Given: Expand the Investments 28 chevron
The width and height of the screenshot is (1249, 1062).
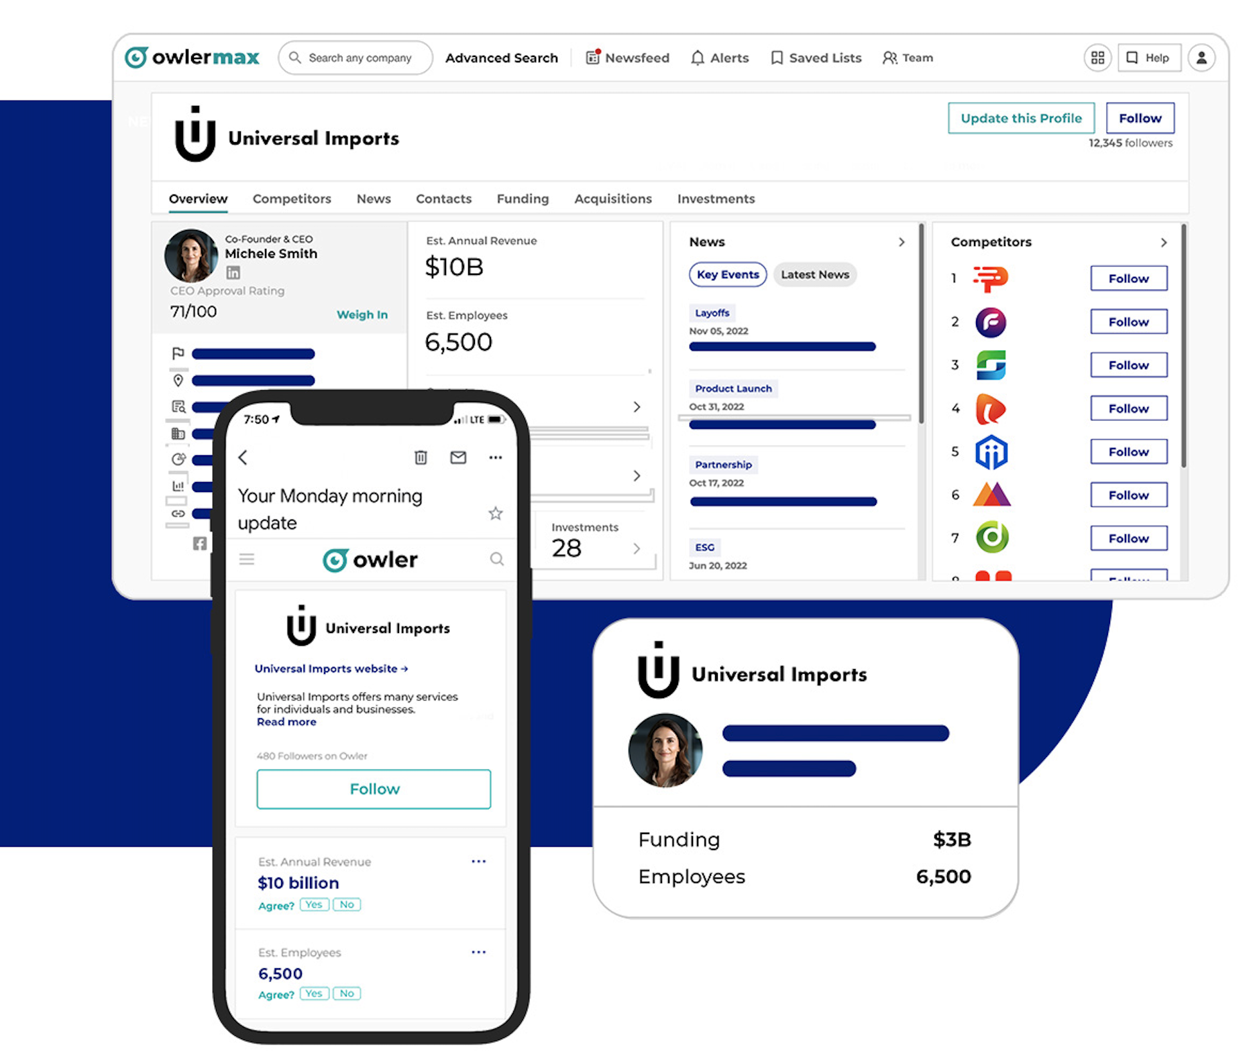Looking at the screenshot, I should coord(637,548).
